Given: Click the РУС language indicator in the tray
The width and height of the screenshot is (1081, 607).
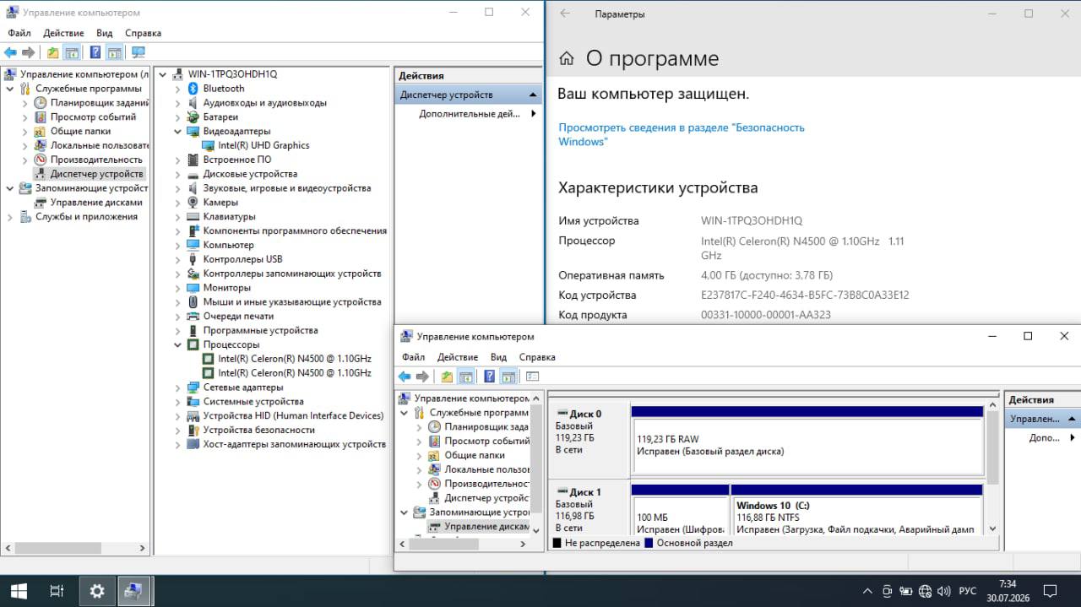Looking at the screenshot, I should pos(968,591).
